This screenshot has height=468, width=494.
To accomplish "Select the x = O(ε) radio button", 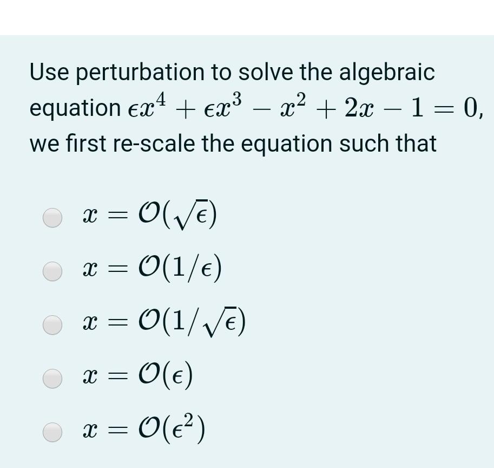I will pos(52,379).
